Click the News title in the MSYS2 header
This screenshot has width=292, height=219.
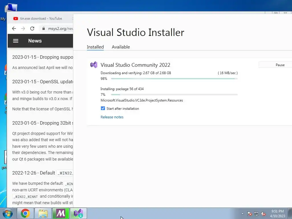pyautogui.click(x=35, y=41)
